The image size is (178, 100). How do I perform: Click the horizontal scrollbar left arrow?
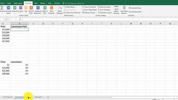[x=111, y=97]
